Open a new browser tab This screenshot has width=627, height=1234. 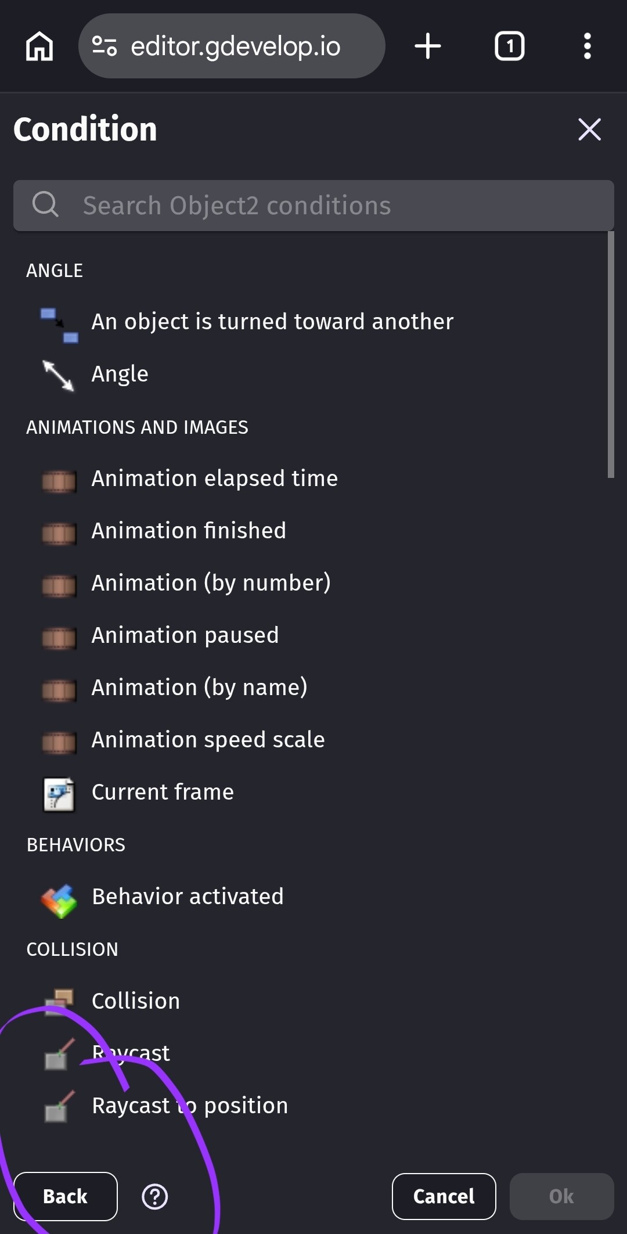coord(428,46)
